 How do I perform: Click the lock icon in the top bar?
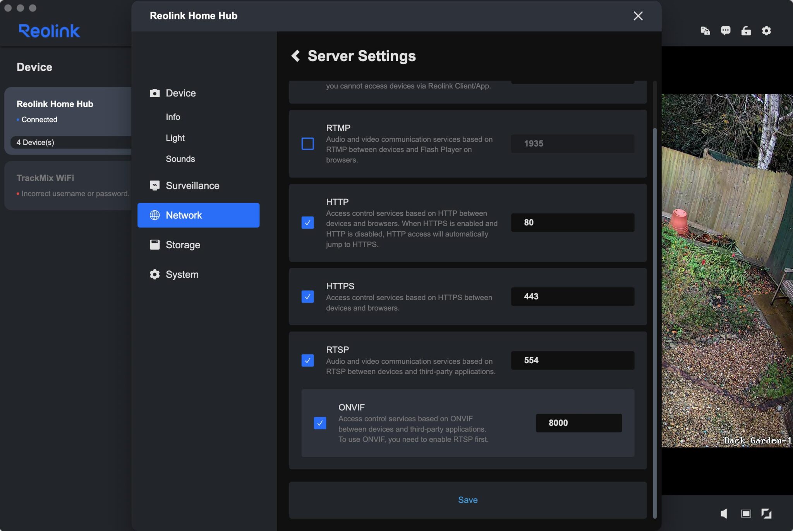pos(746,31)
